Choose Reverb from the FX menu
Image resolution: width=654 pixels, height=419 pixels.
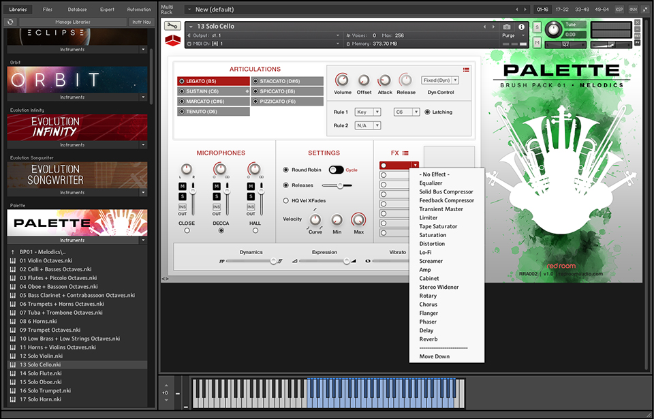[429, 339]
